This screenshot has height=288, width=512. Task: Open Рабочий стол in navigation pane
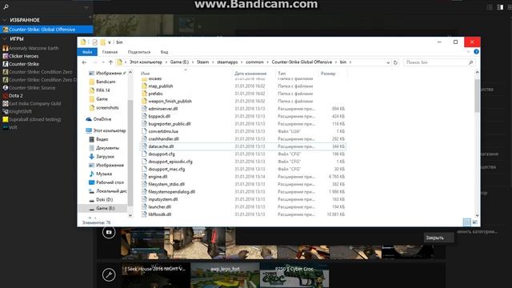(x=110, y=182)
